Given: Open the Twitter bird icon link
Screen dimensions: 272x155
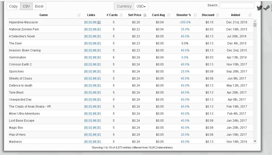Looking at the screenshot, I should coord(259,8).
